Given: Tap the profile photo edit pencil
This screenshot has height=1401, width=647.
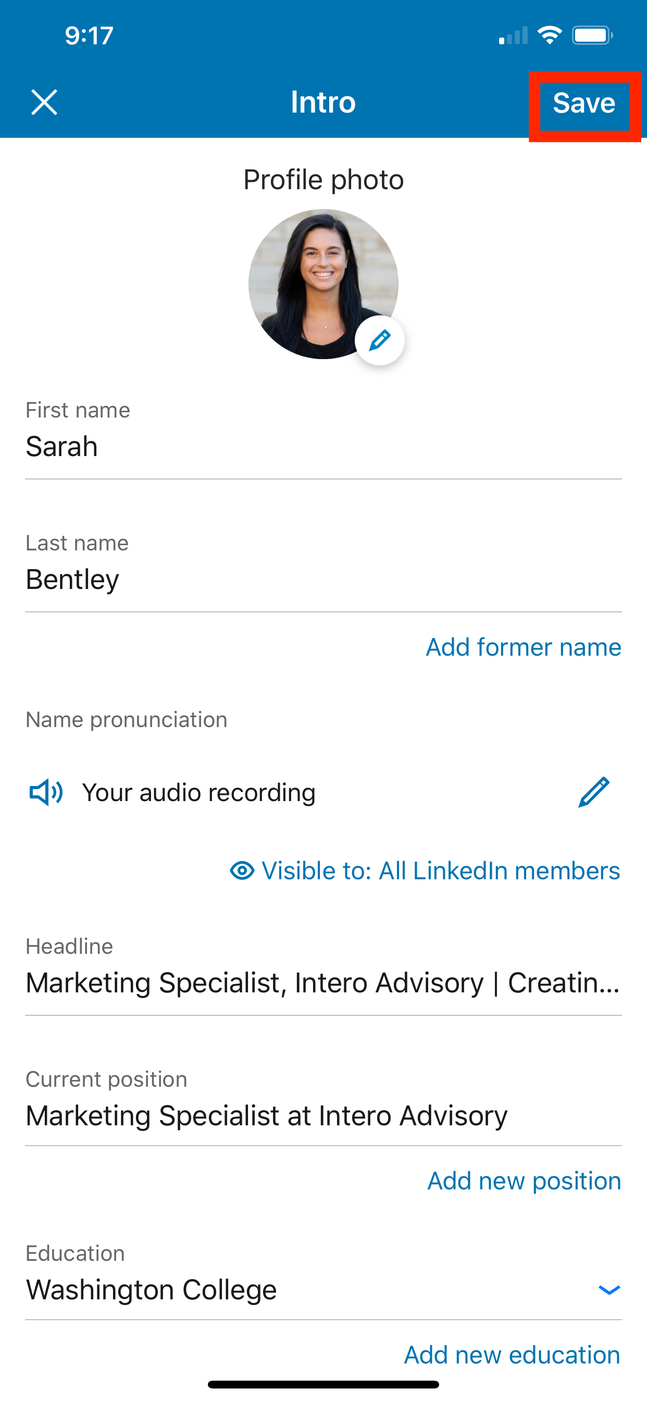Looking at the screenshot, I should [380, 340].
